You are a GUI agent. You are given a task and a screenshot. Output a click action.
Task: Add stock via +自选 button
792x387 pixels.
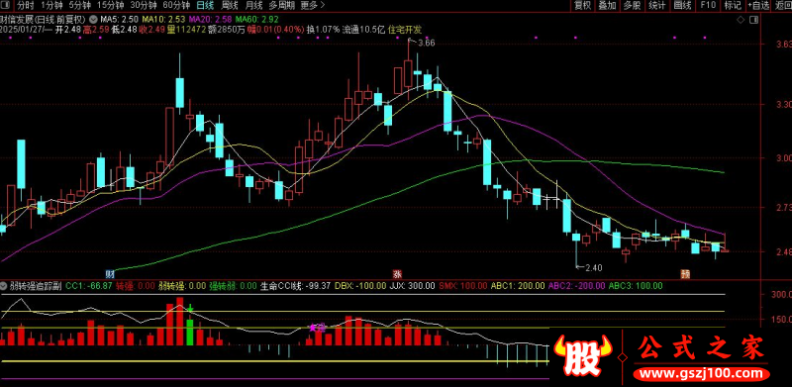tap(758, 6)
